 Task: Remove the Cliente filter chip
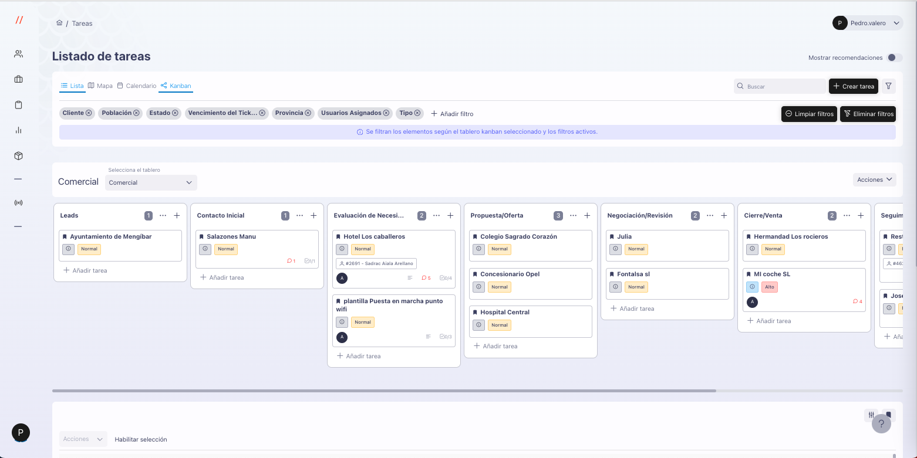[89, 113]
